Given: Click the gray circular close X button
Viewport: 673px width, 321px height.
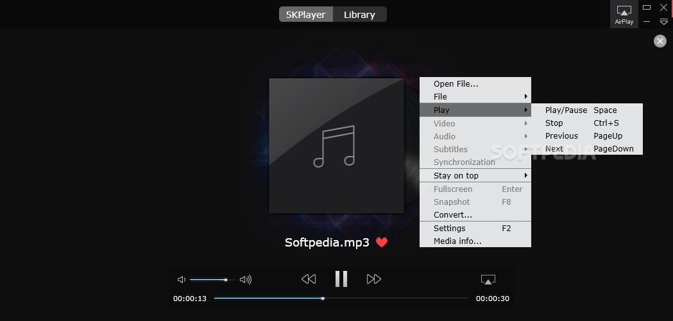Looking at the screenshot, I should pos(660,41).
